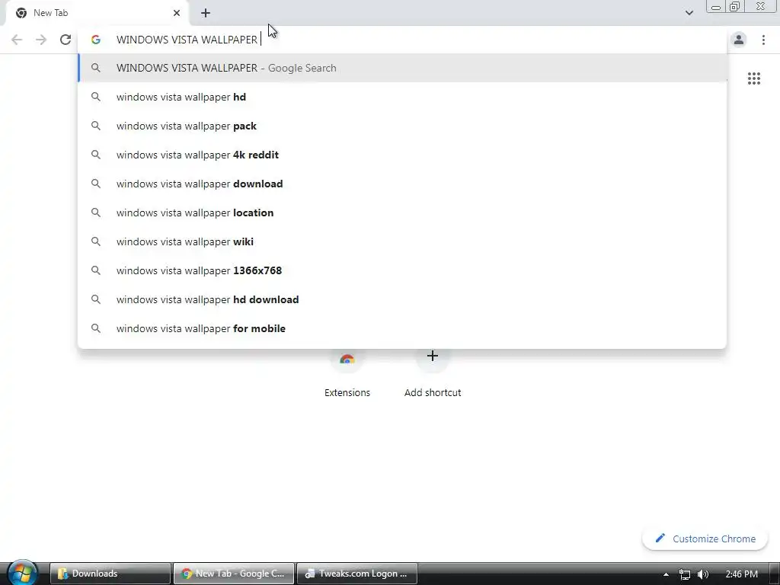Click the browser Forward arrow
This screenshot has width=780, height=585.
coord(41,40)
